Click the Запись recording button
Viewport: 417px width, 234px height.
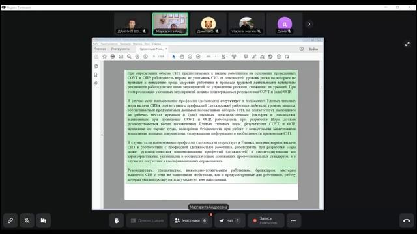266,220
